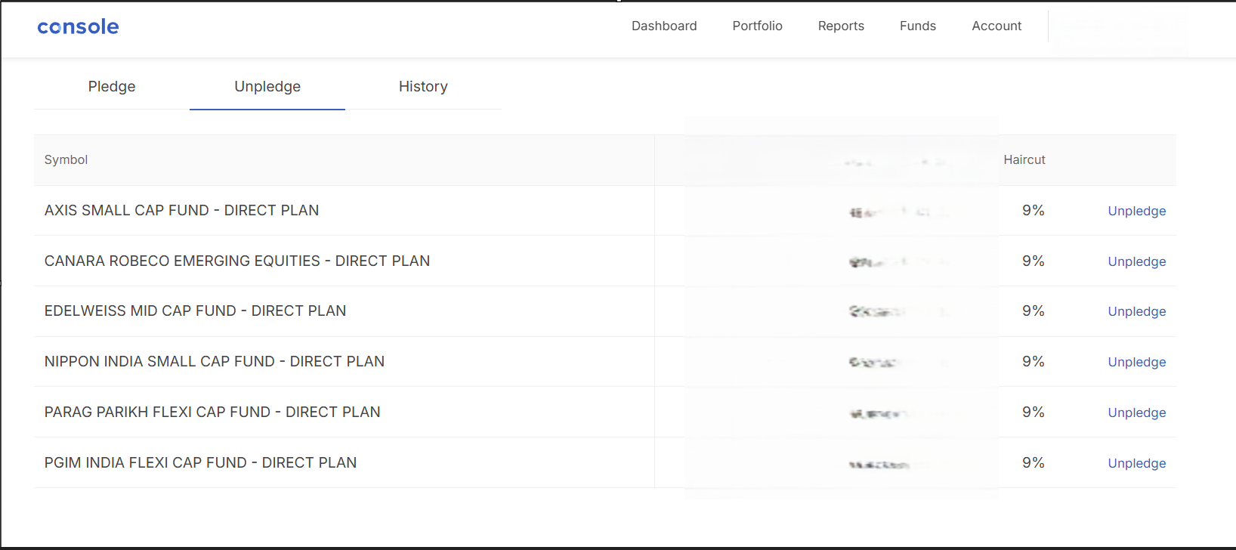Select the Parag Parikh Flexi Cap row name
The image size is (1236, 550).
[212, 412]
